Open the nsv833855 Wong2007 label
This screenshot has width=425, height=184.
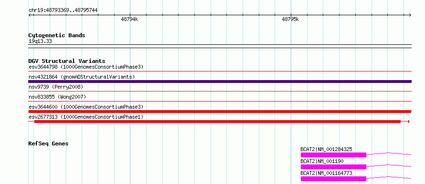[x=57, y=97]
